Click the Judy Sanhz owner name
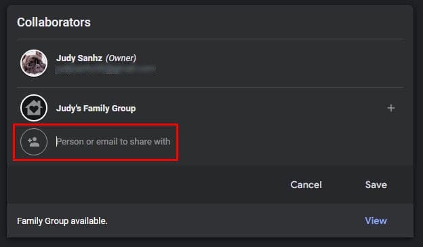 [79, 58]
